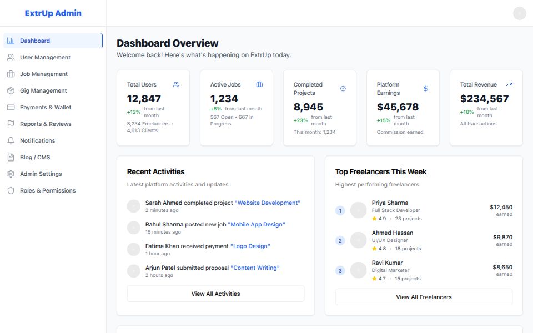
Task: Click the Dashboard bar chart icon
Action: click(11, 41)
